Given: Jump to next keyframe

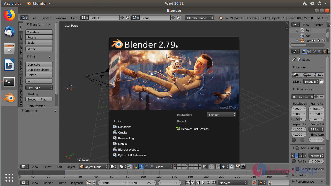Looking at the screenshot, I should (x=208, y=183).
